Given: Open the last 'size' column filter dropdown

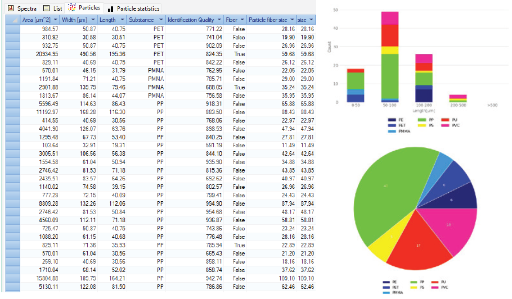Looking at the screenshot, I should (x=311, y=20).
